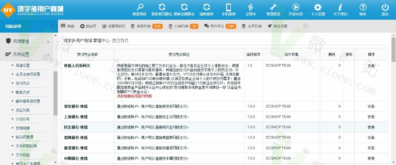Click the sidebar scroll-down arrow
Image resolution: width=396 pixels, height=165 pixels.
55,163
